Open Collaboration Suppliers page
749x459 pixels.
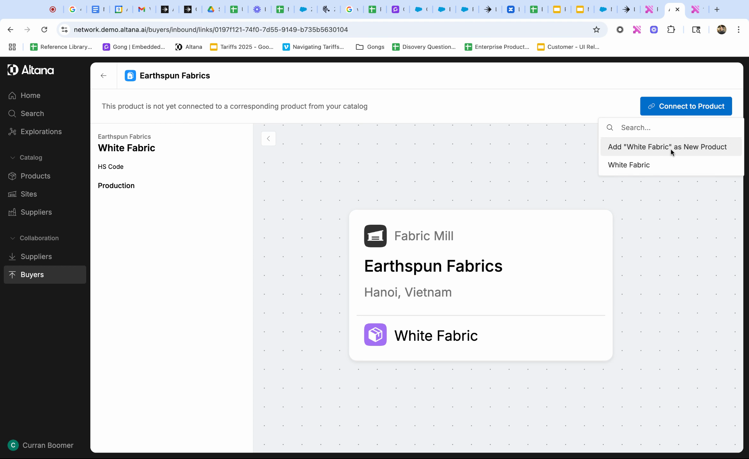(x=36, y=257)
